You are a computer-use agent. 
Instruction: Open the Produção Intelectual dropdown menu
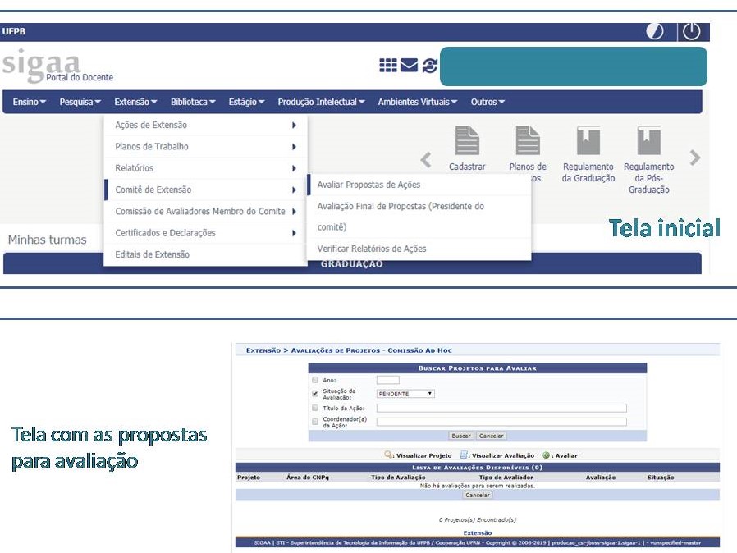[322, 102]
